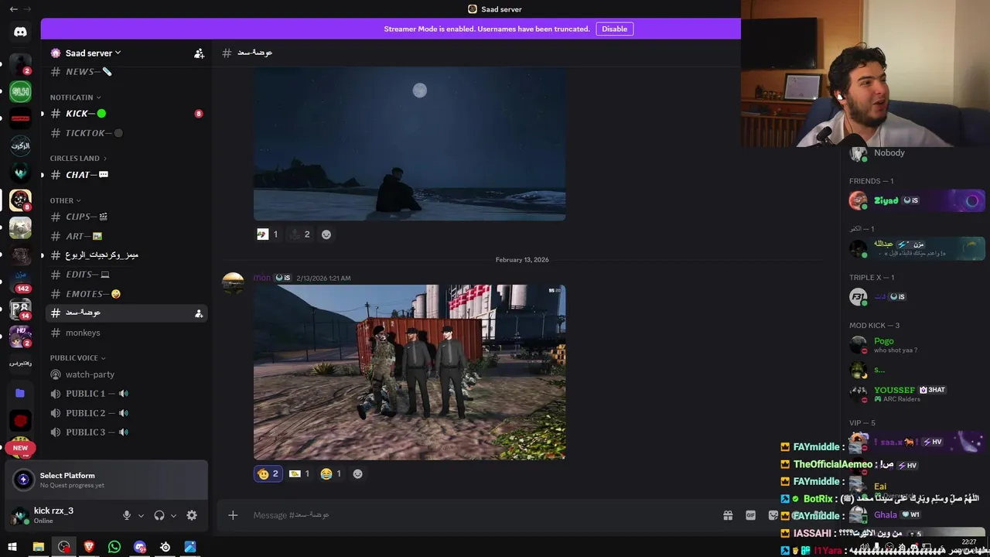Open Discord direct messages home icon
The width and height of the screenshot is (990, 557).
20,32
